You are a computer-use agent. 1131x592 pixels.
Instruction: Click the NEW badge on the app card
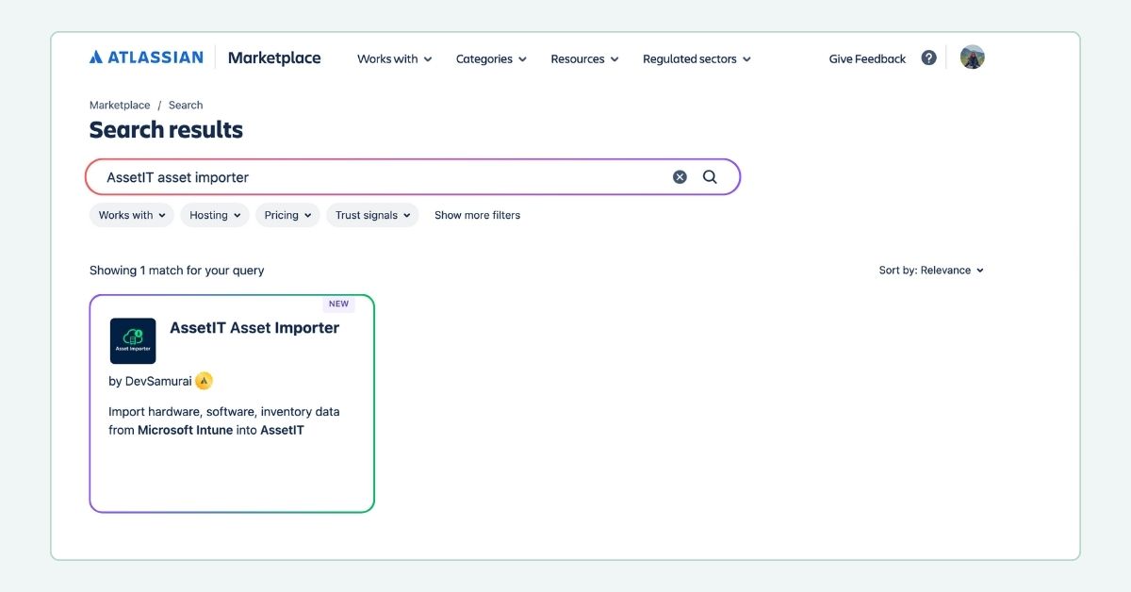(338, 304)
